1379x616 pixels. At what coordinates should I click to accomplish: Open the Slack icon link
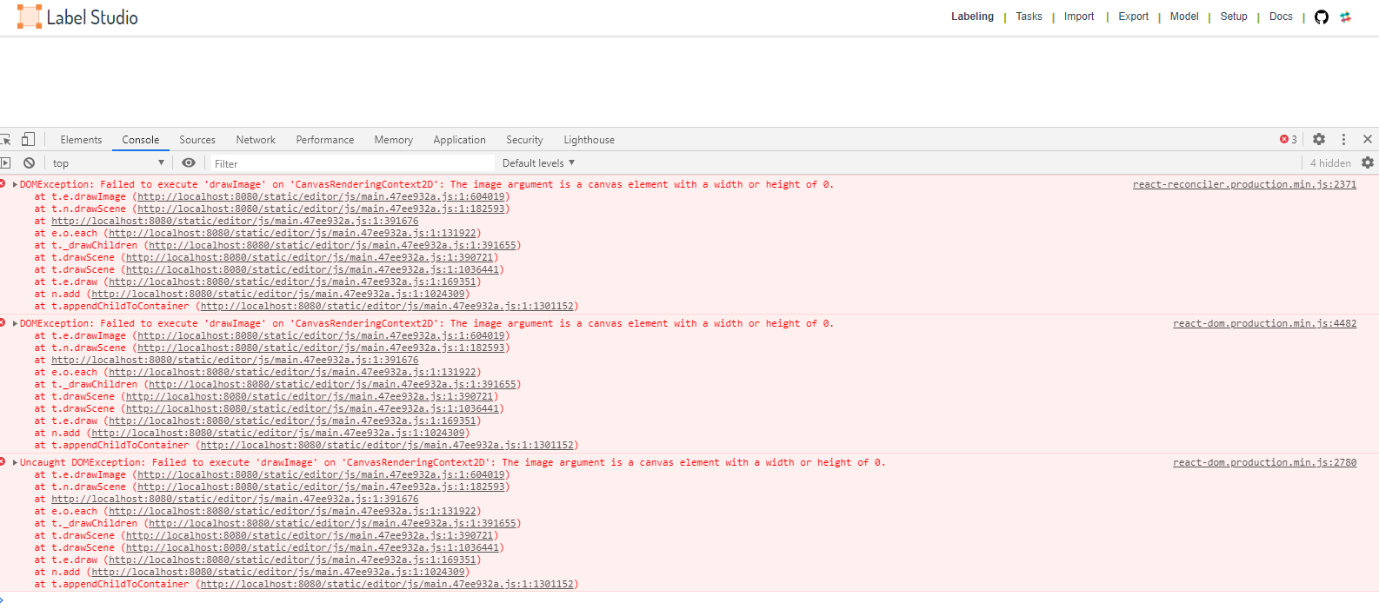pyautogui.click(x=1346, y=17)
